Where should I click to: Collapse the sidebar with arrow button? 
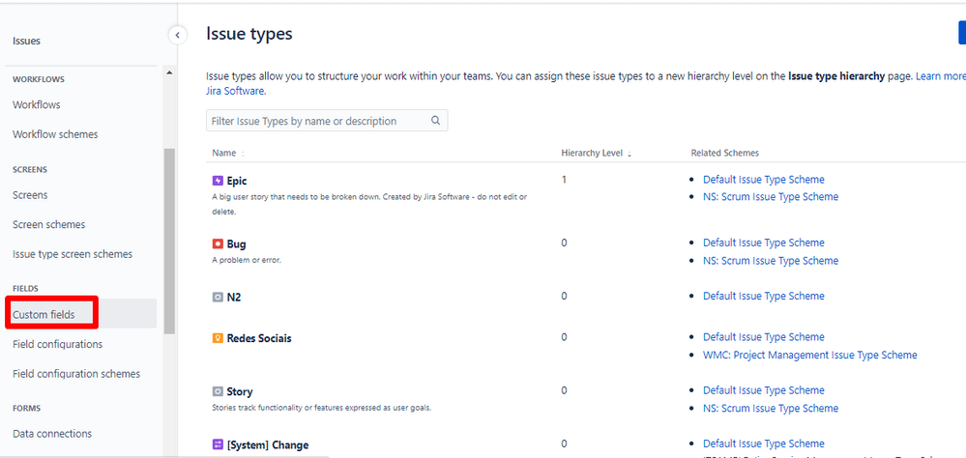(177, 35)
